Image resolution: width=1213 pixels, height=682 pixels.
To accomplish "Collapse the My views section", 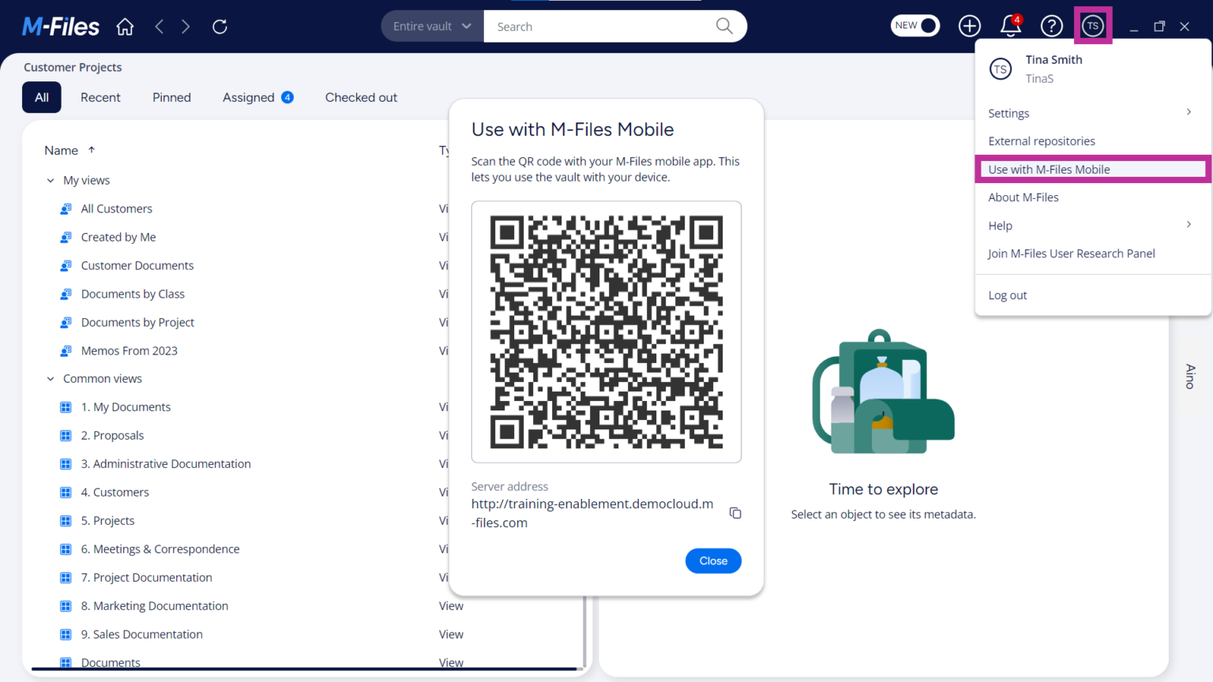I will [x=50, y=180].
